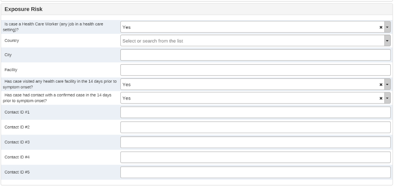The height and width of the screenshot is (186, 394).
Task: Focus the Contact ID #1 field
Action: (255, 112)
